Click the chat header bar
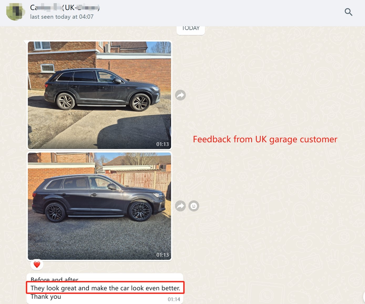The width and height of the screenshot is (365, 304). (182, 13)
